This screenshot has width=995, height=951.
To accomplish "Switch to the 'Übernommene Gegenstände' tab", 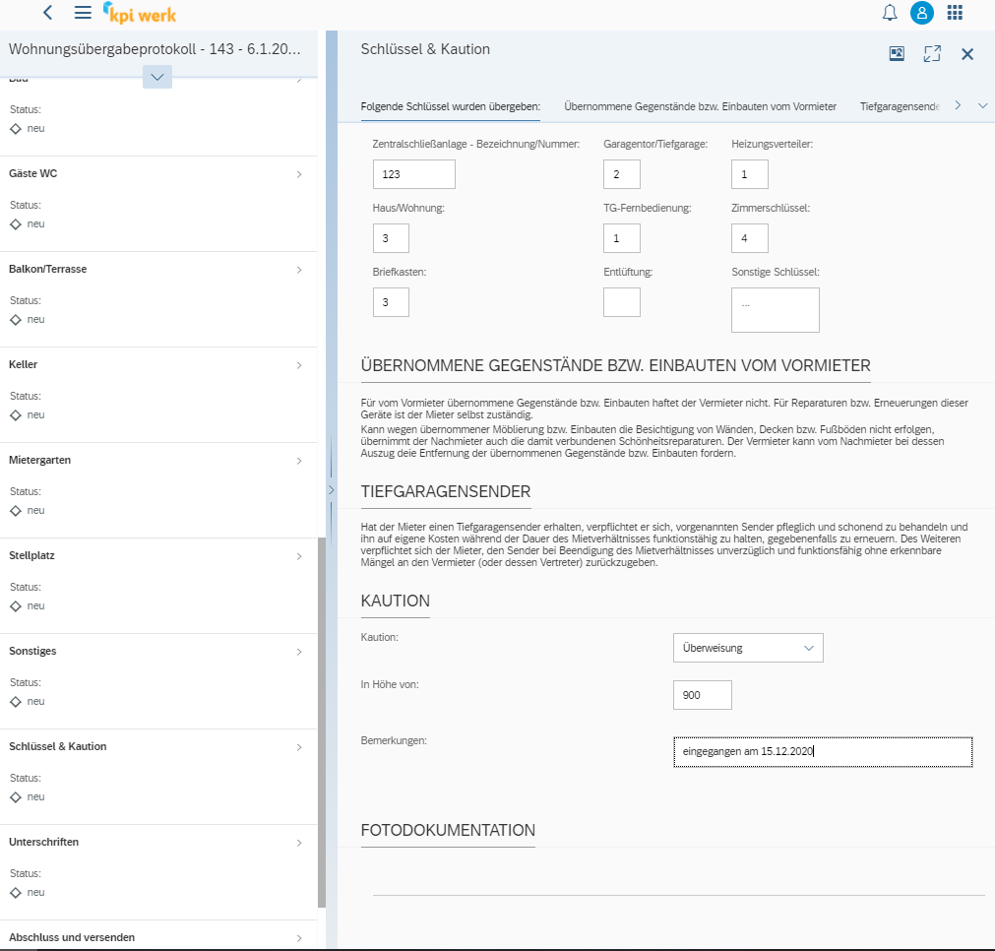I will click(700, 106).
